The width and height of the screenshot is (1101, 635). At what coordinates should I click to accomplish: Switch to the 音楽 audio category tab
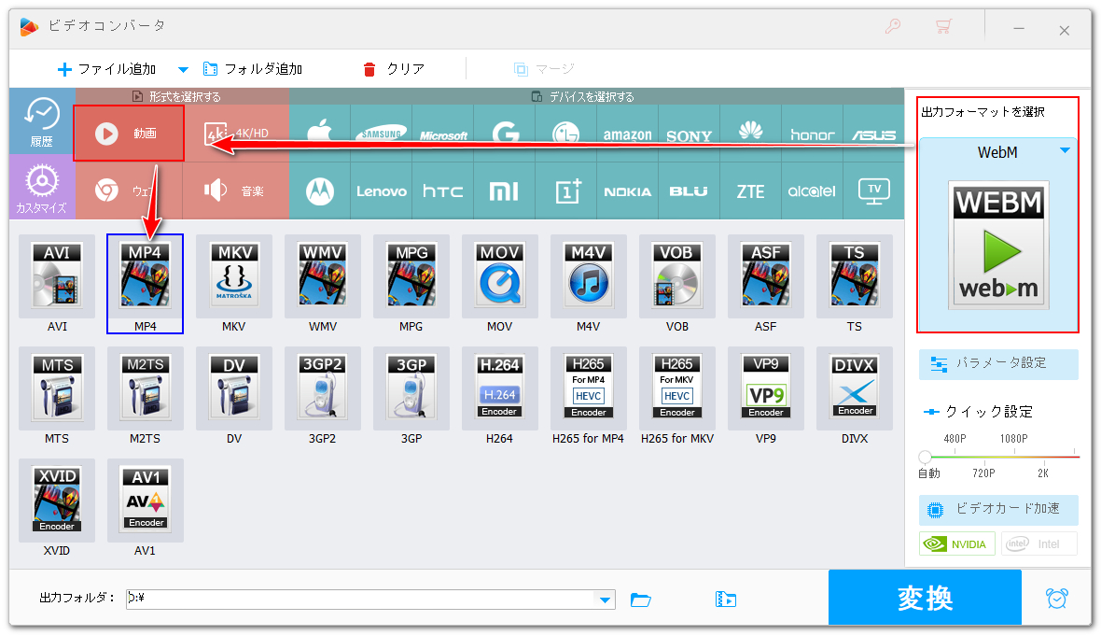[x=235, y=190]
